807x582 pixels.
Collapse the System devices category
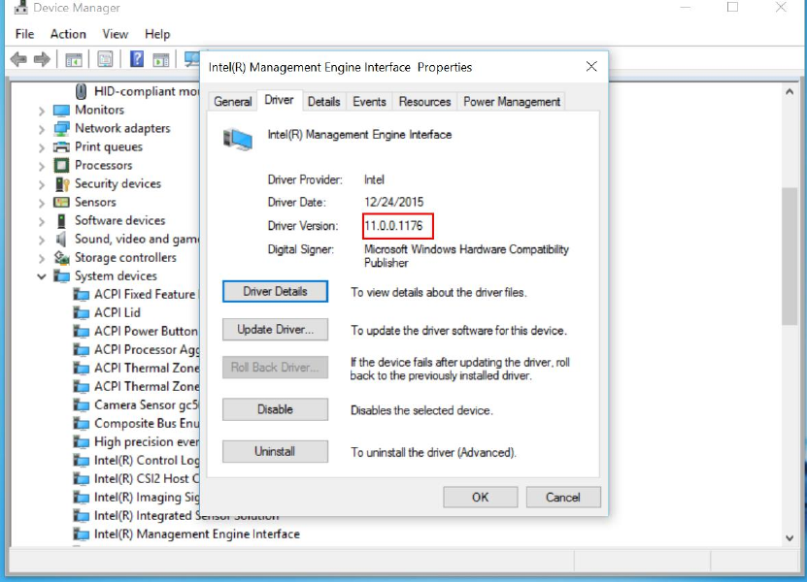(42, 276)
